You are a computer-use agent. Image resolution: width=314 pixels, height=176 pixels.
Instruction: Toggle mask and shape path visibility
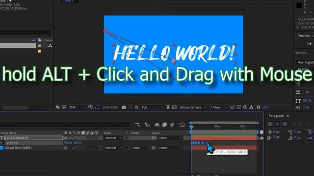(x=97, y=107)
